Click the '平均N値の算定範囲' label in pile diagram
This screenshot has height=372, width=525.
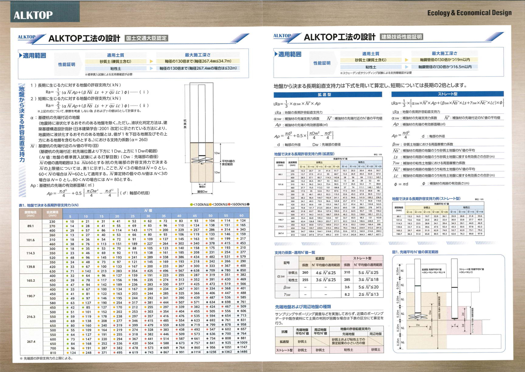228,163
